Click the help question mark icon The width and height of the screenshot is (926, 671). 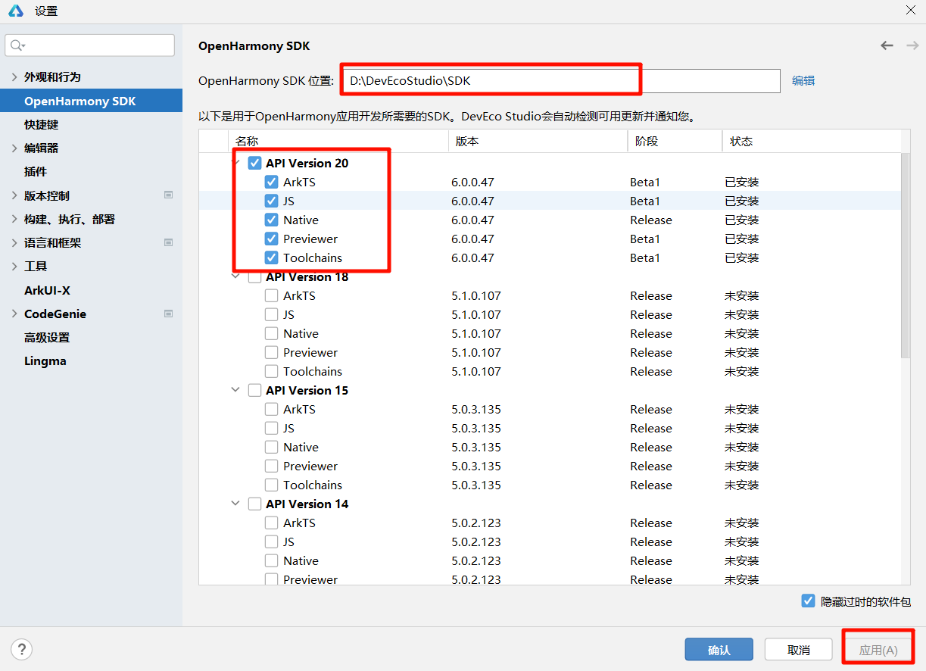pyautogui.click(x=21, y=649)
